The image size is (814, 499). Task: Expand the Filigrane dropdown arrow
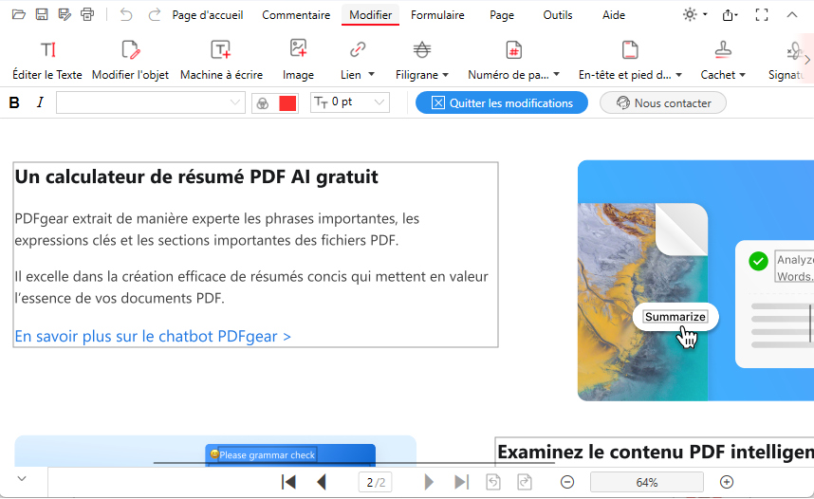pyautogui.click(x=445, y=75)
